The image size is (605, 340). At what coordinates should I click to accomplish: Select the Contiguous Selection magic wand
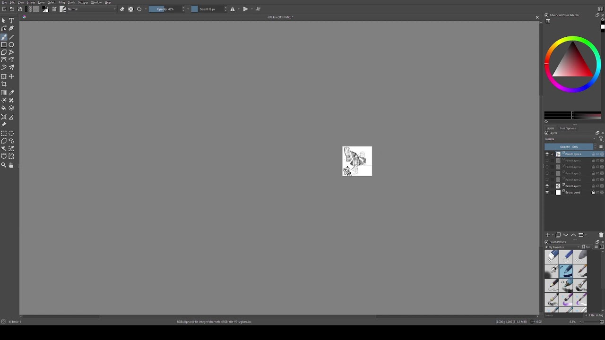(4, 149)
